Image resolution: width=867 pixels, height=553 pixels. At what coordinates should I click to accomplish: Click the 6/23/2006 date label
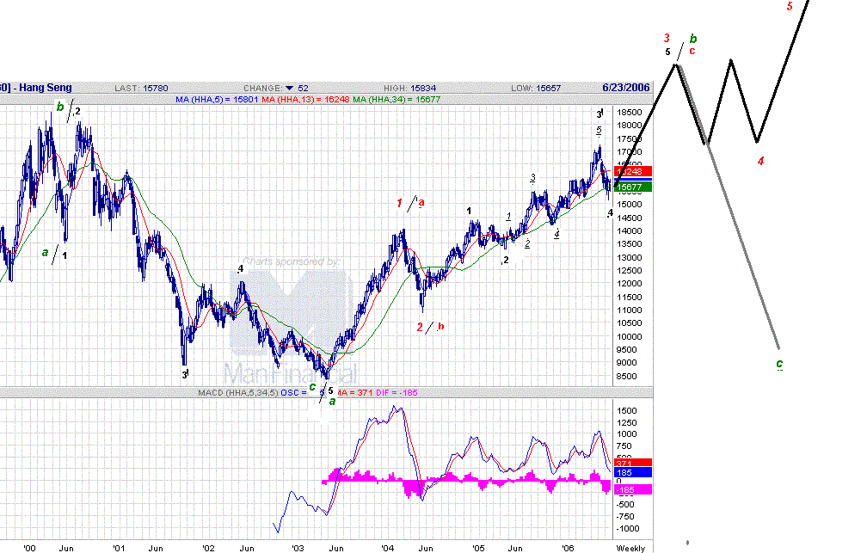(x=626, y=88)
